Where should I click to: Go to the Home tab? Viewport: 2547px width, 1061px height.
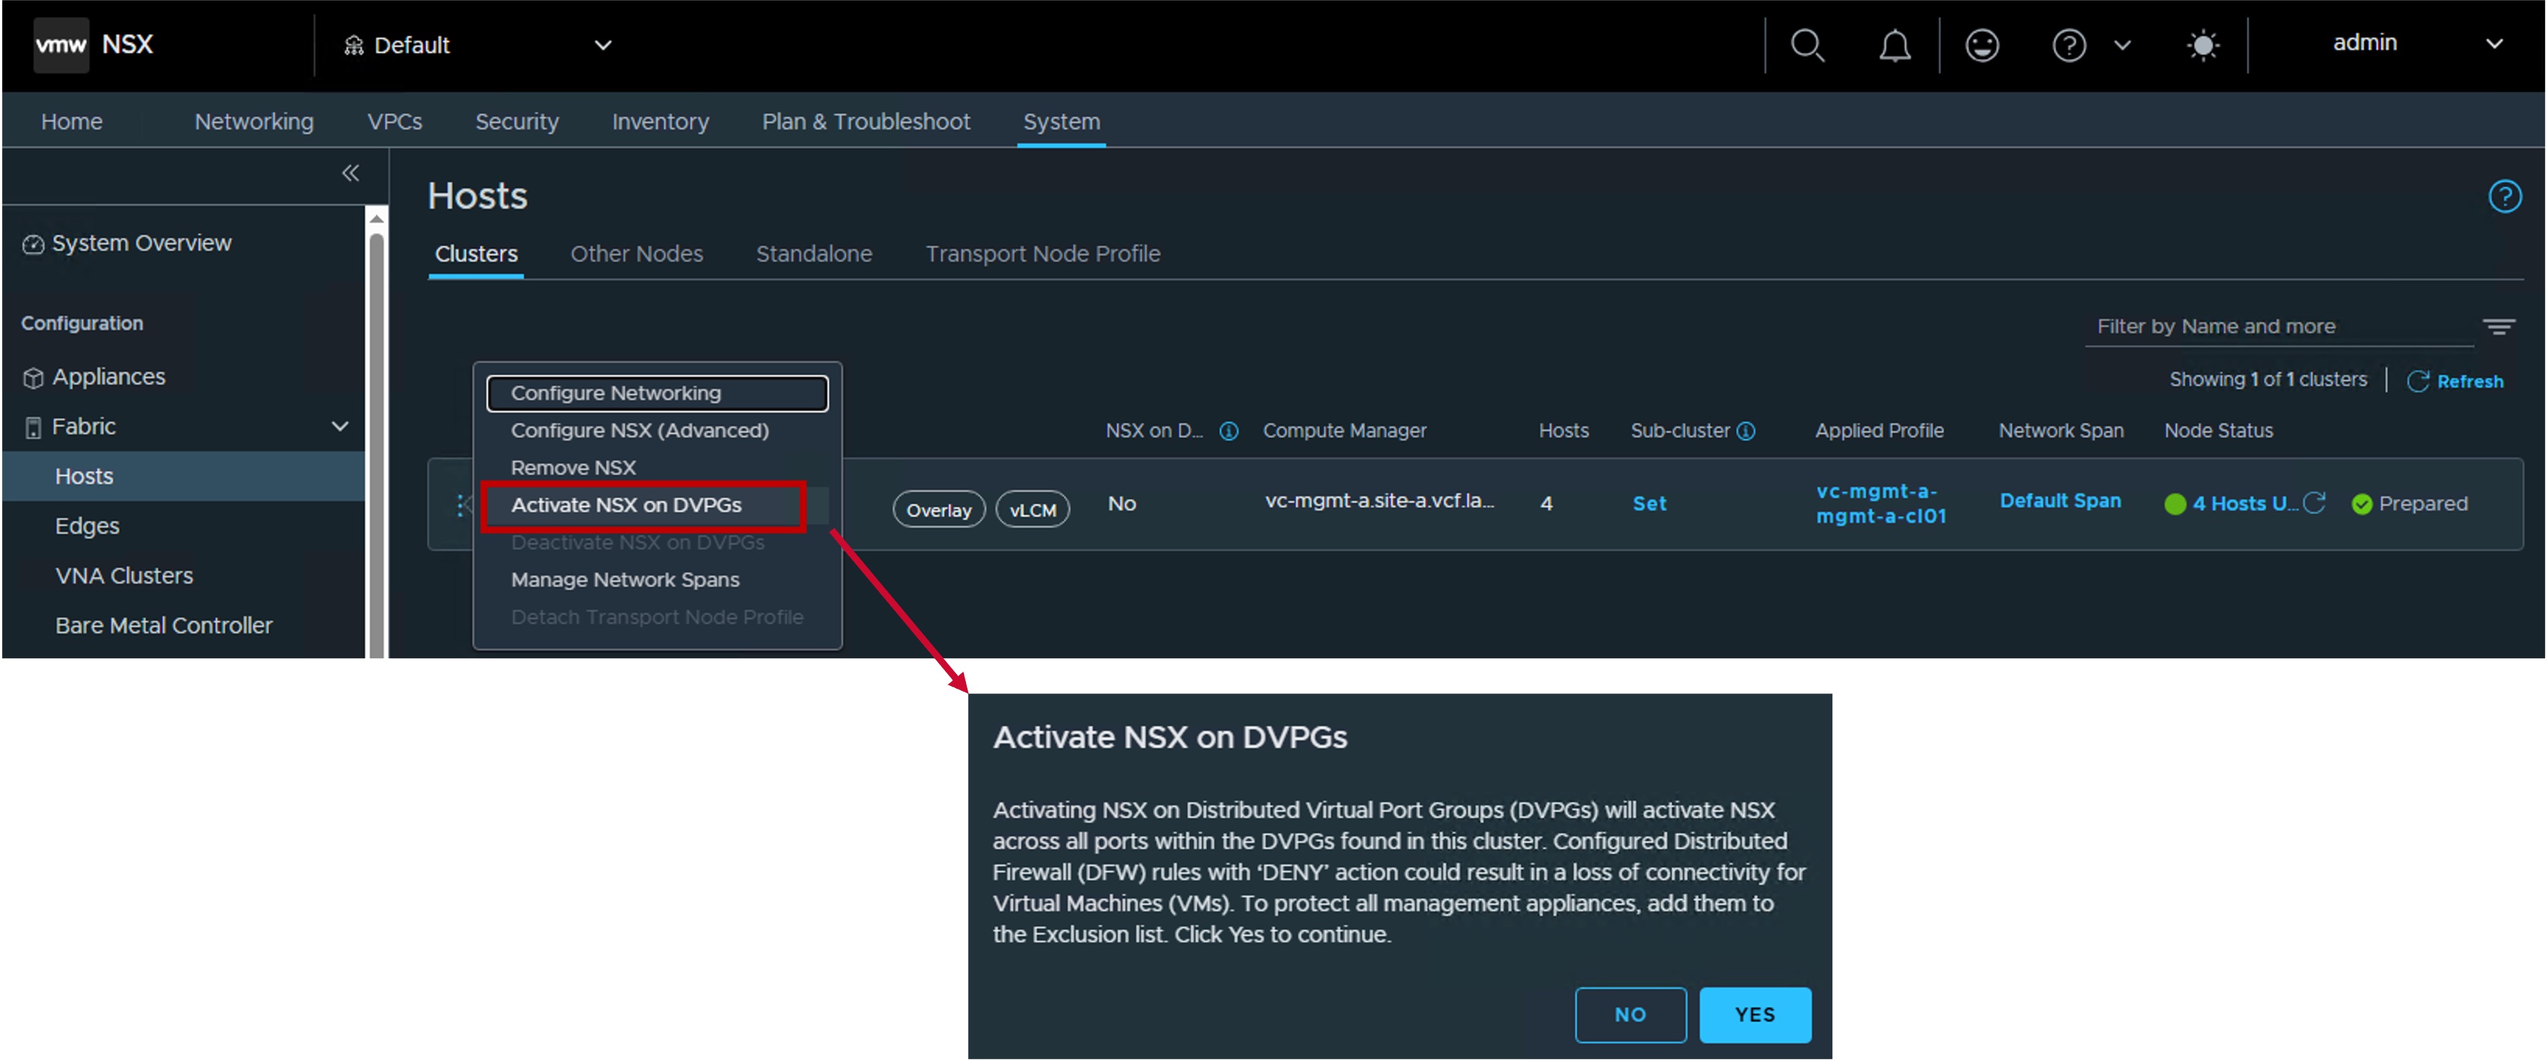point(71,122)
